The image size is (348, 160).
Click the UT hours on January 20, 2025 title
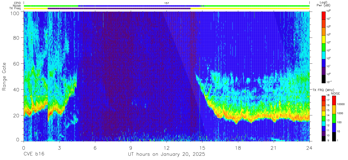(167, 155)
